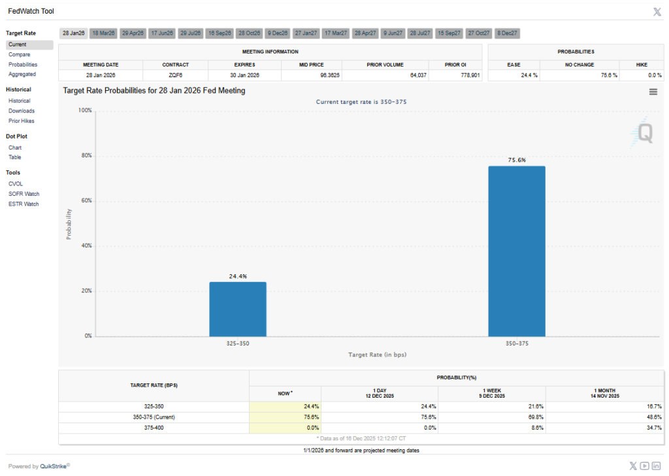The width and height of the screenshot is (669, 476).
Task: Open the footer X social icon
Action: click(x=633, y=466)
